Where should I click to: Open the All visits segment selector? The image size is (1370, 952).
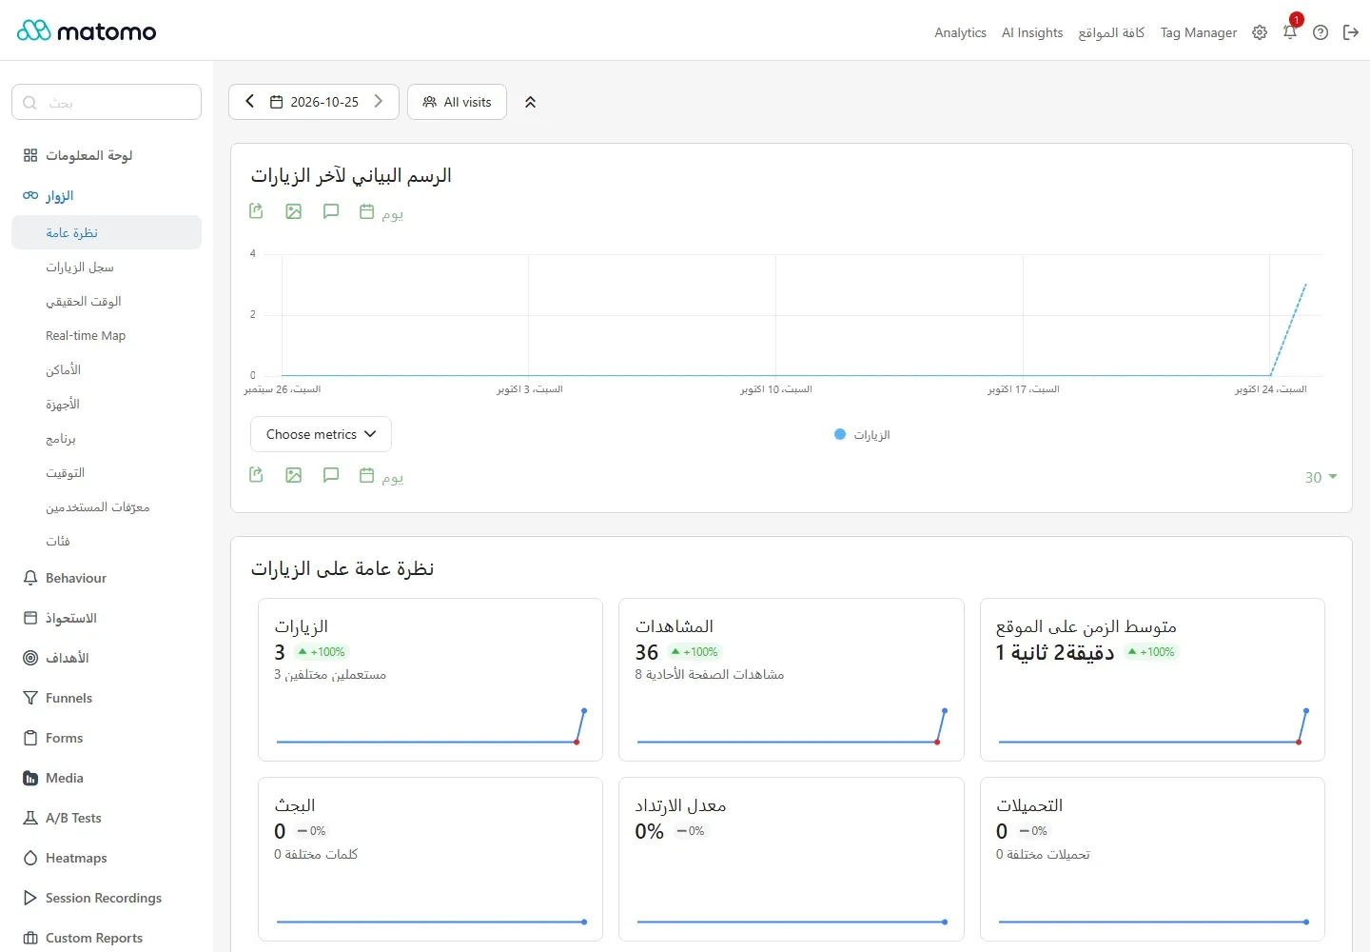click(457, 102)
